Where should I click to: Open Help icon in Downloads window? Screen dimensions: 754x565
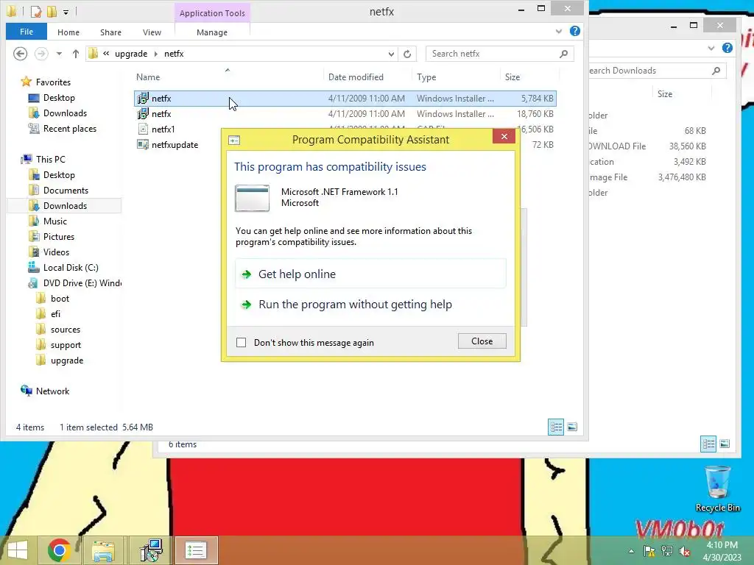[727, 48]
